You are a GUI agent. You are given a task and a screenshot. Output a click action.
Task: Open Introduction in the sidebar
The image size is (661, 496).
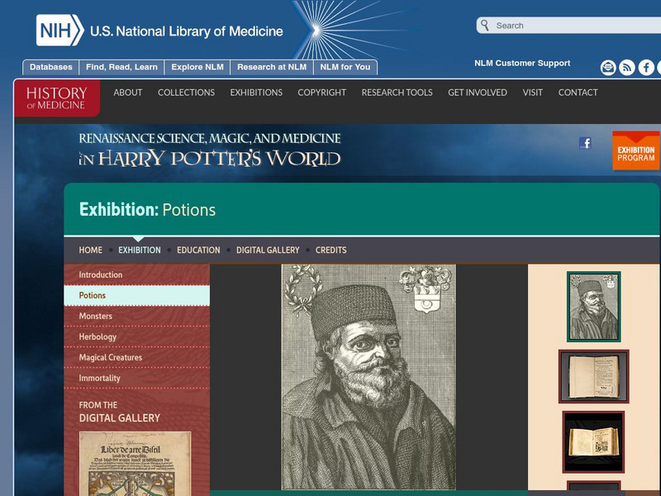click(x=136, y=274)
